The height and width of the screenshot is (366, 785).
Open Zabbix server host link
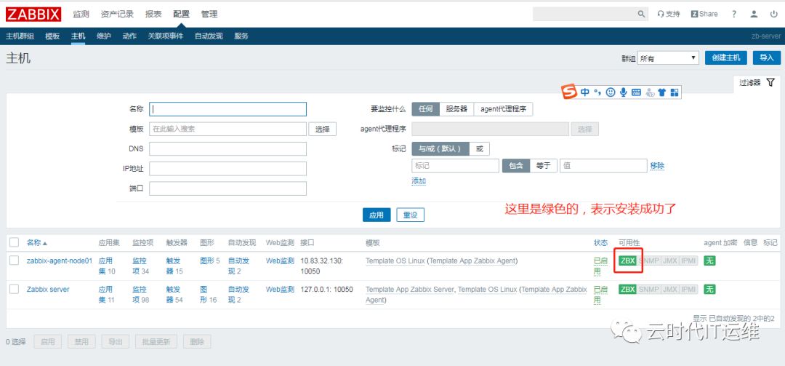pyautogui.click(x=48, y=290)
